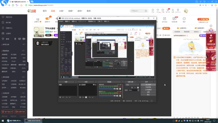Move scene down with down arrow
The width and height of the screenshot is (218, 123).
pyautogui.click(x=70, y=97)
